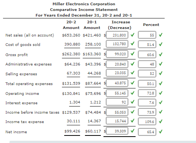Click Income before income taxes percent field 73.9

tap(147, 112)
